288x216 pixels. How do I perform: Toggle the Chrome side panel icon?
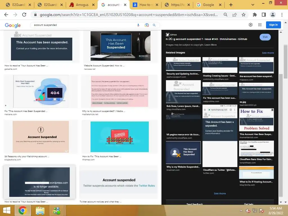coord(264,15)
